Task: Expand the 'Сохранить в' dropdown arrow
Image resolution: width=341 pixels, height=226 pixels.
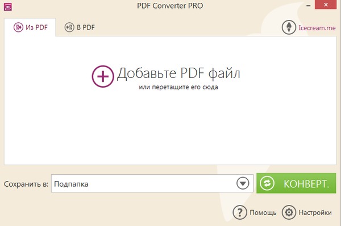Action: coord(243,183)
